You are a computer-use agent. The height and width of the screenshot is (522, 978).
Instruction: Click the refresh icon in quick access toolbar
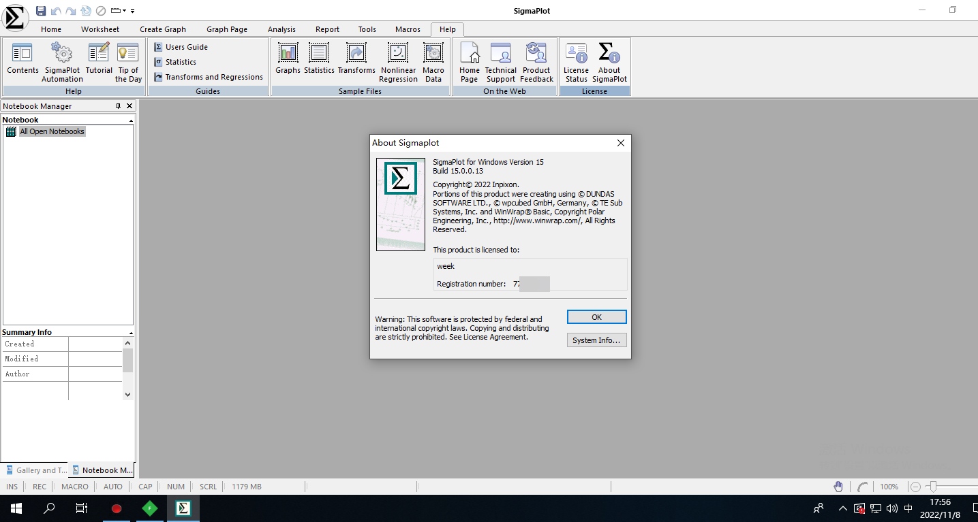coord(85,11)
